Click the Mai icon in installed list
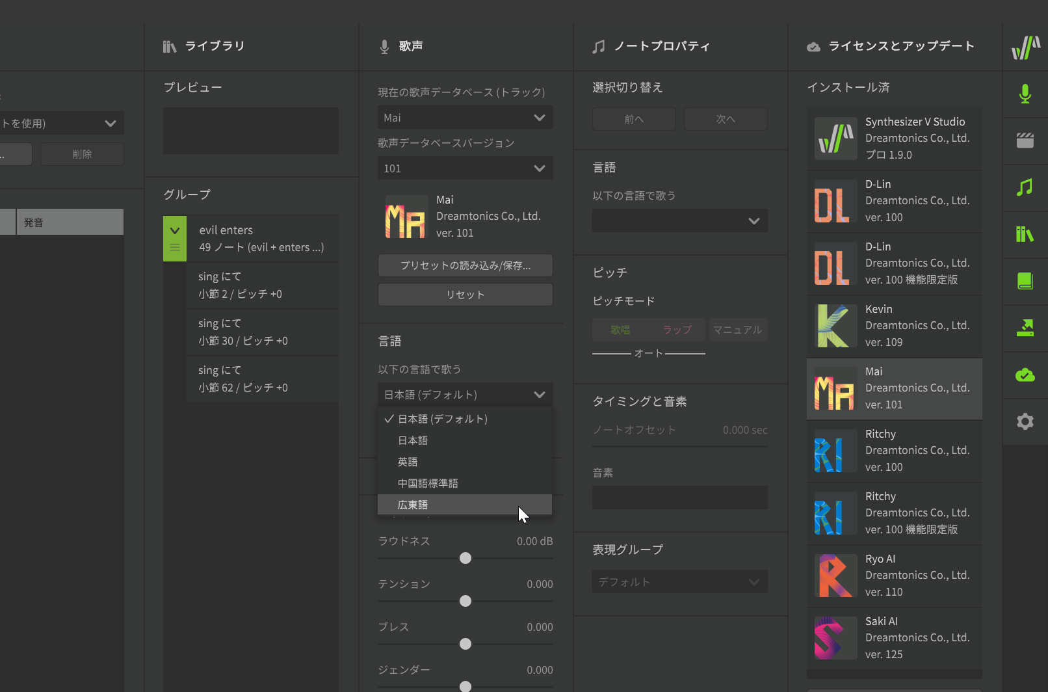1048x692 pixels. pyautogui.click(x=835, y=388)
